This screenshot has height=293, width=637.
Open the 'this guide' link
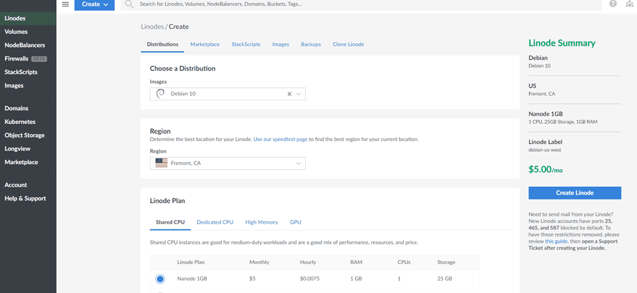click(555, 241)
